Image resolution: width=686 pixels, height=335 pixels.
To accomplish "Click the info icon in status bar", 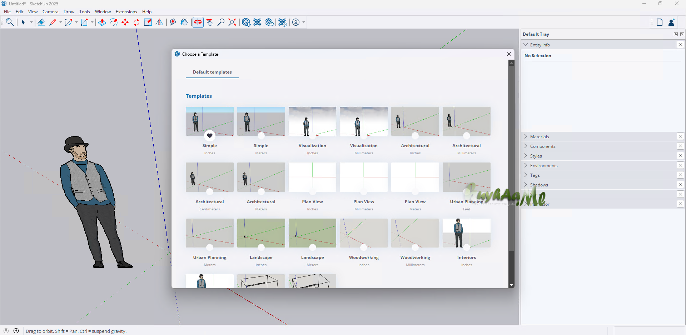I will [16, 331].
